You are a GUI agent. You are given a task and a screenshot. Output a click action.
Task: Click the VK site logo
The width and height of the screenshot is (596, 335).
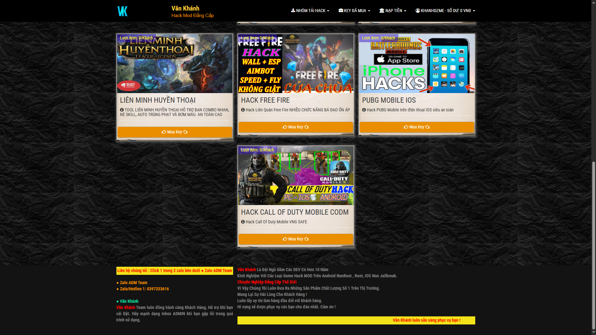123,11
